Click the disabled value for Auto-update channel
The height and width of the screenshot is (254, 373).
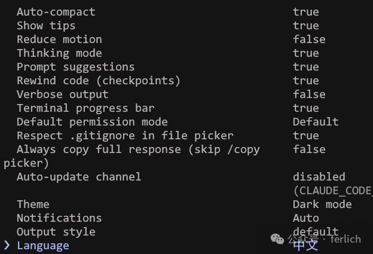[319, 177]
